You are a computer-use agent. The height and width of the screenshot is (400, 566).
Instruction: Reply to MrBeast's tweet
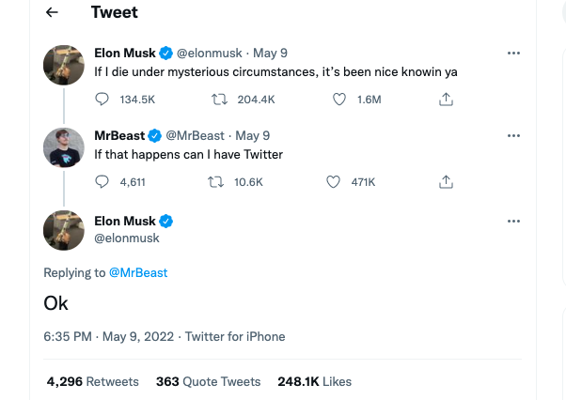(103, 181)
